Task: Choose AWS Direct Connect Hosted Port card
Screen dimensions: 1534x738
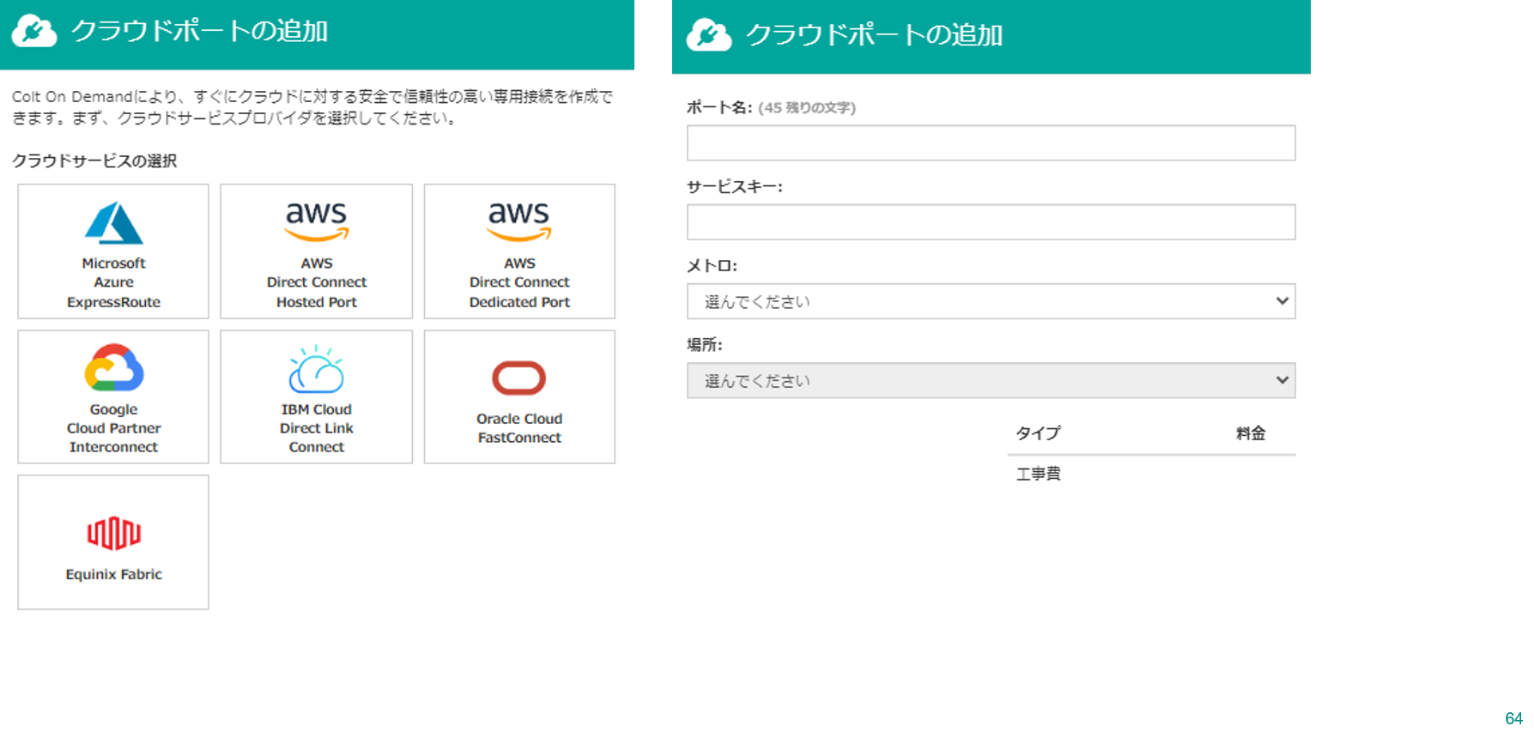Action: click(x=316, y=251)
